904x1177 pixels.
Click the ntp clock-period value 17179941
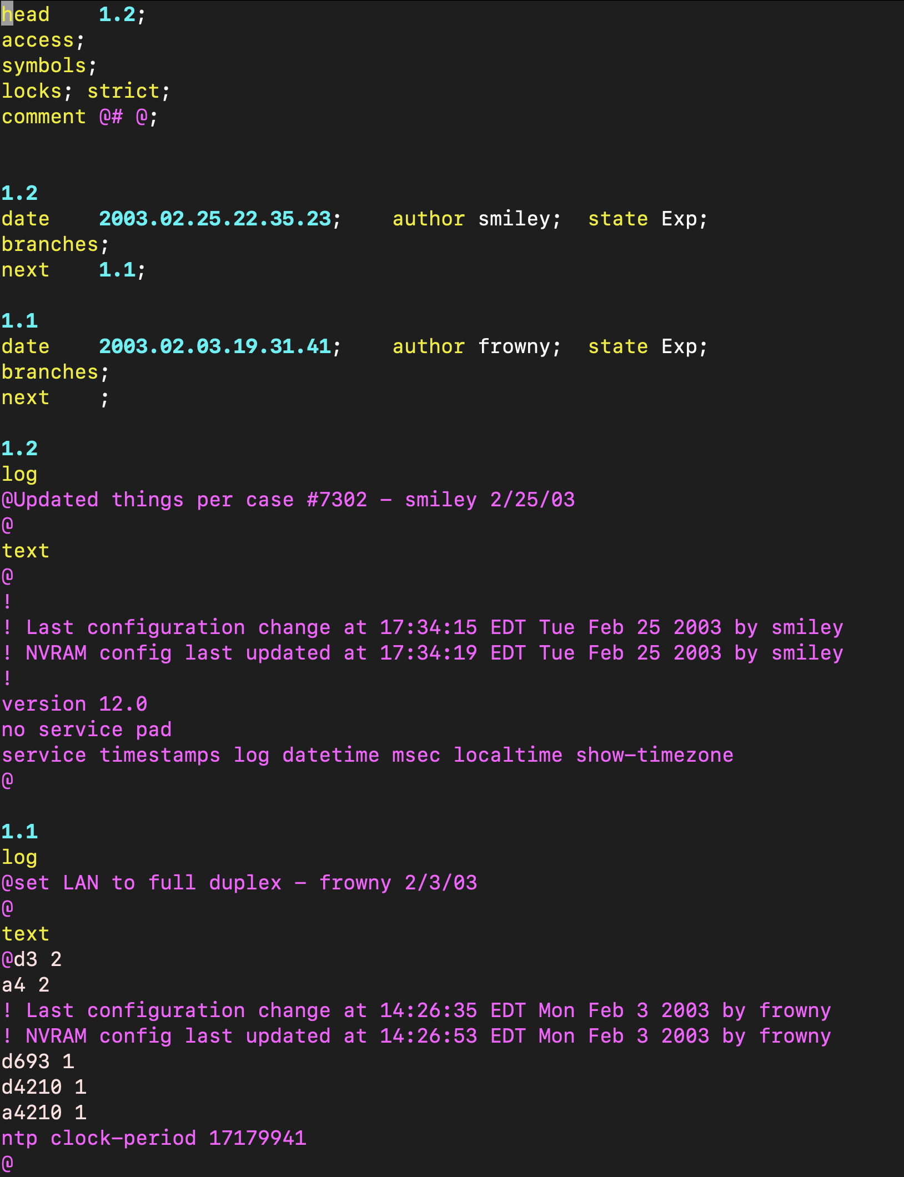coord(258,1138)
